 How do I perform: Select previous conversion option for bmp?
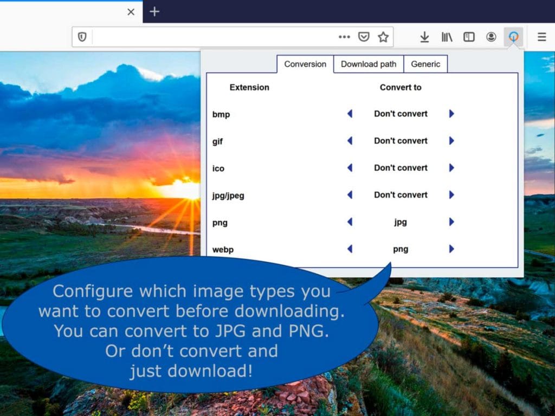350,114
